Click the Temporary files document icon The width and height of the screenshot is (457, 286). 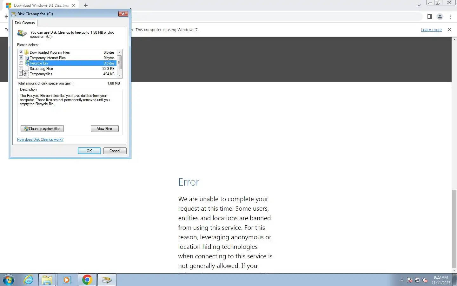(27, 74)
